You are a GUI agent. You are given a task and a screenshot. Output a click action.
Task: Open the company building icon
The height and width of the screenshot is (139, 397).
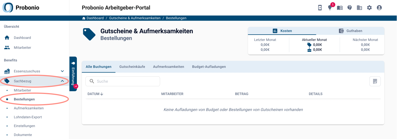360,8
